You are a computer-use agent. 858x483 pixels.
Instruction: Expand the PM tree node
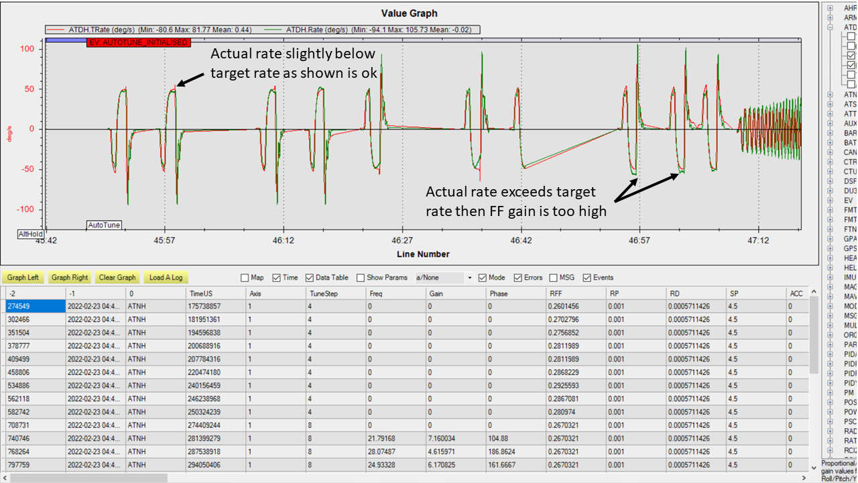pos(831,392)
